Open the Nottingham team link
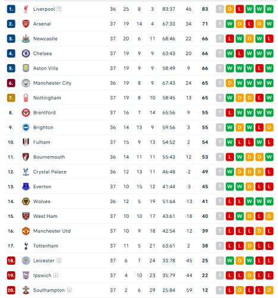Screen dimensions: 278x298 (47, 98)
